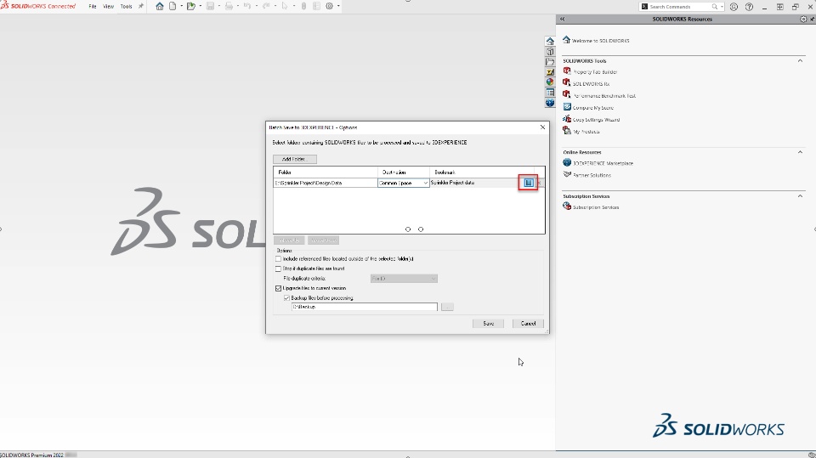The image size is (816, 458).
Task: Pin the menu bar with the pushpin icon
Action: 140,6
